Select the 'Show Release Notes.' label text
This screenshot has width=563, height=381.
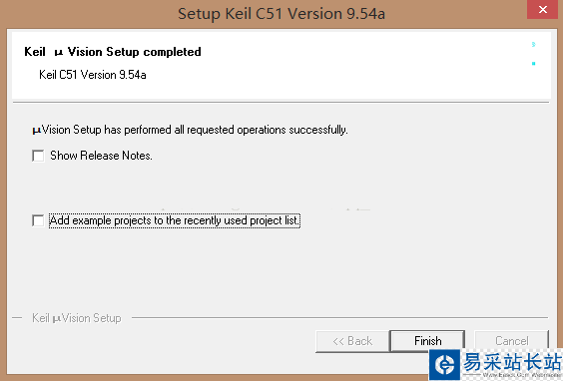click(101, 156)
